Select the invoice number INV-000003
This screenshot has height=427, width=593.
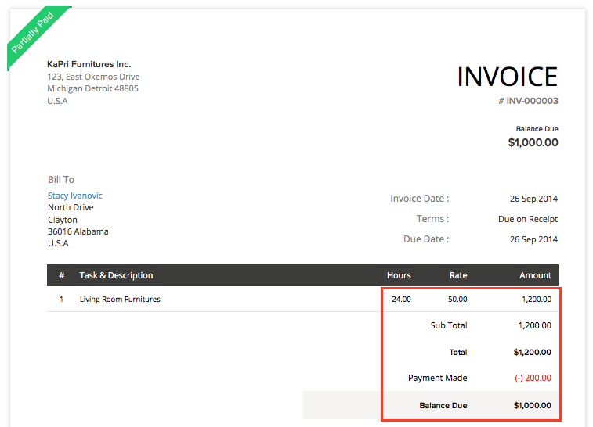click(x=528, y=101)
